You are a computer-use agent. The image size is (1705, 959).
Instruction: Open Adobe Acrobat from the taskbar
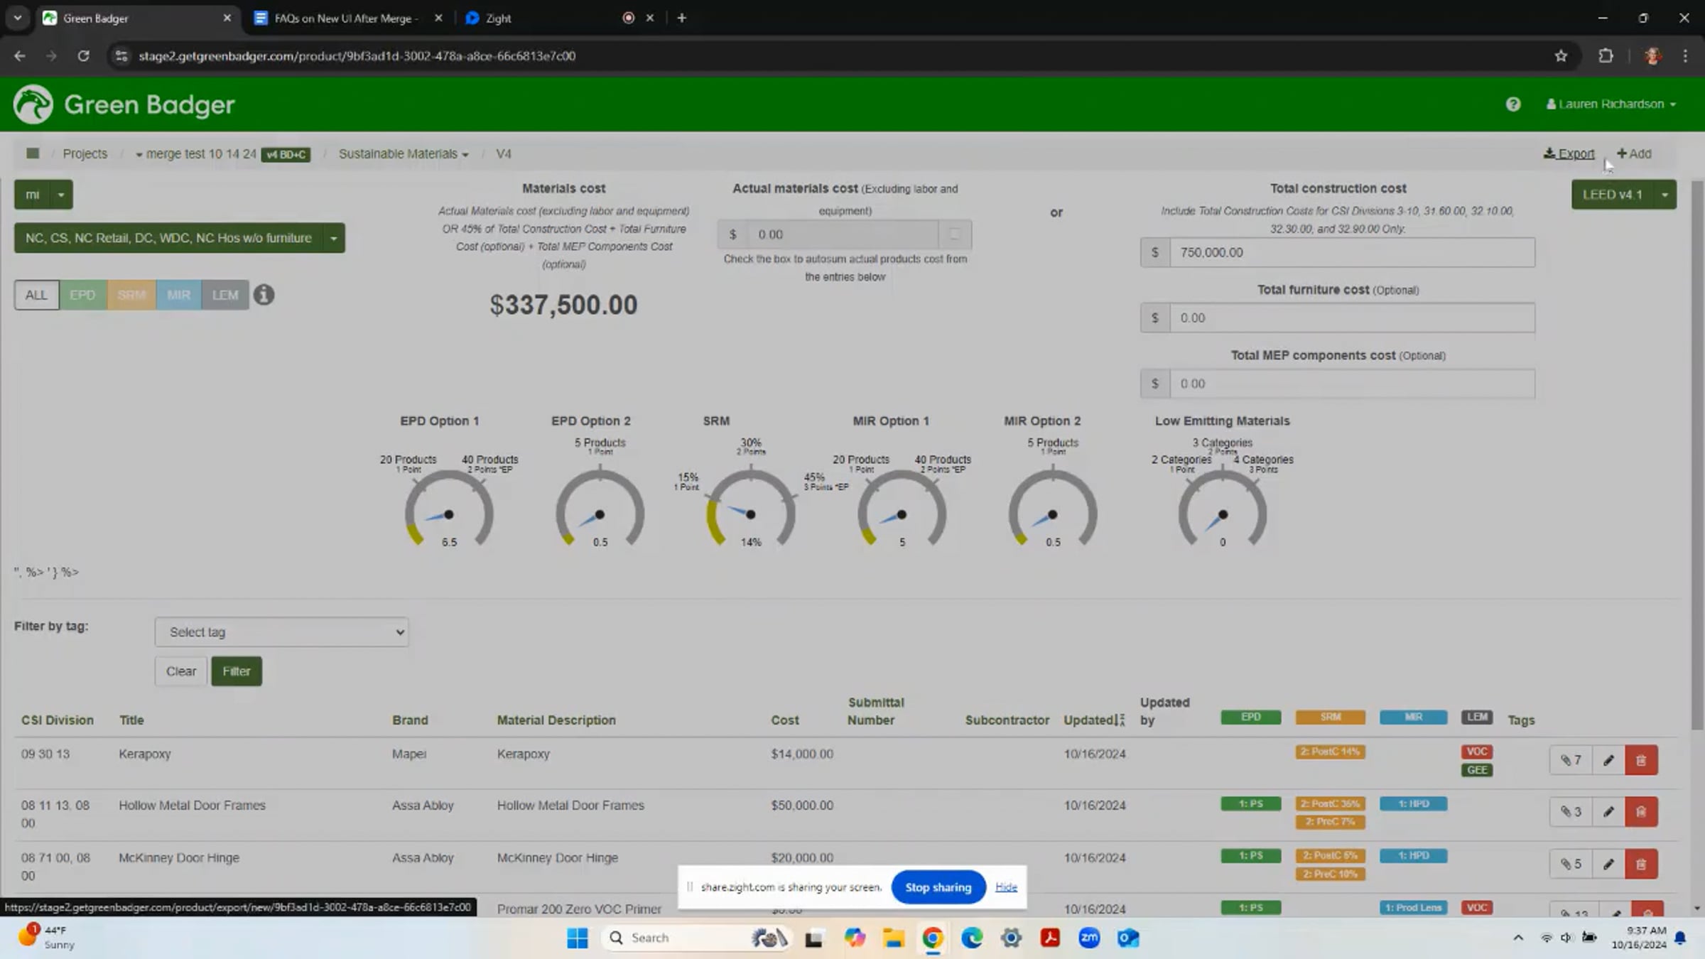point(1050,938)
